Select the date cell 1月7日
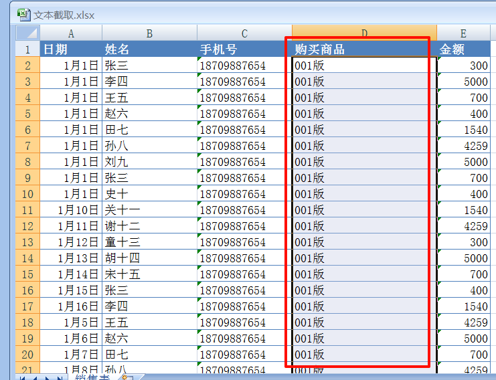Image resolution: width=496 pixels, height=380 pixels. tap(71, 354)
